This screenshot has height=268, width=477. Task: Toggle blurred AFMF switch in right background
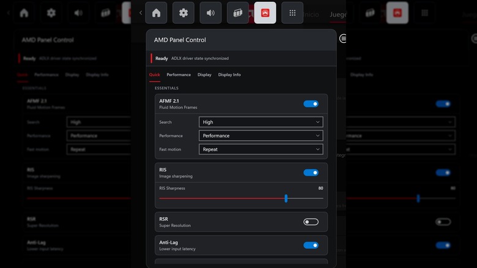point(443,104)
